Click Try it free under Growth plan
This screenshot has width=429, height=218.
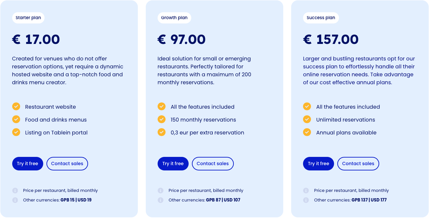point(173,163)
